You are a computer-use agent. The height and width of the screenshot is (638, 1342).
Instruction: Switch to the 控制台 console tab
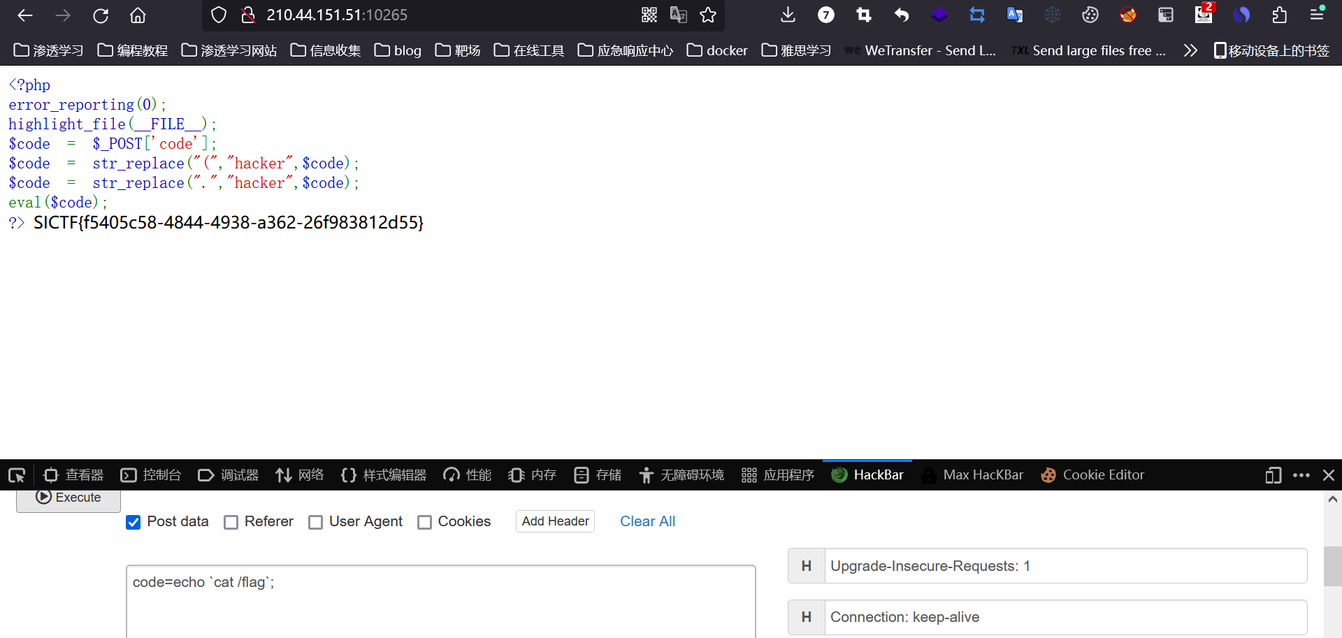[x=151, y=475]
